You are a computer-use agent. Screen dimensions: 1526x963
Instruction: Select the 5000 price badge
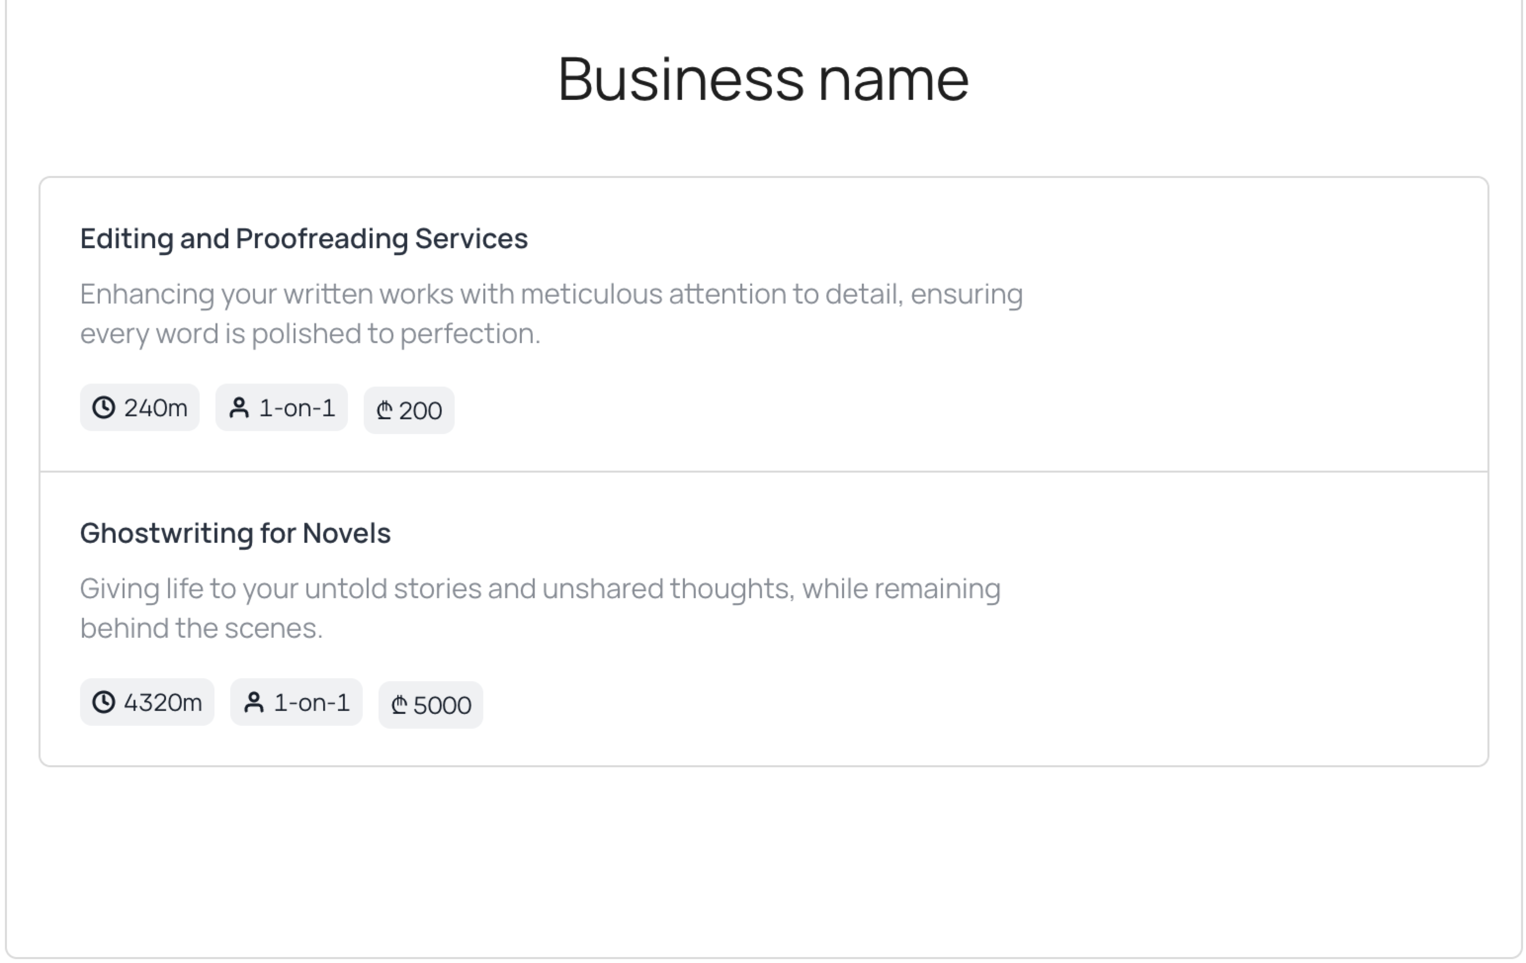430,705
